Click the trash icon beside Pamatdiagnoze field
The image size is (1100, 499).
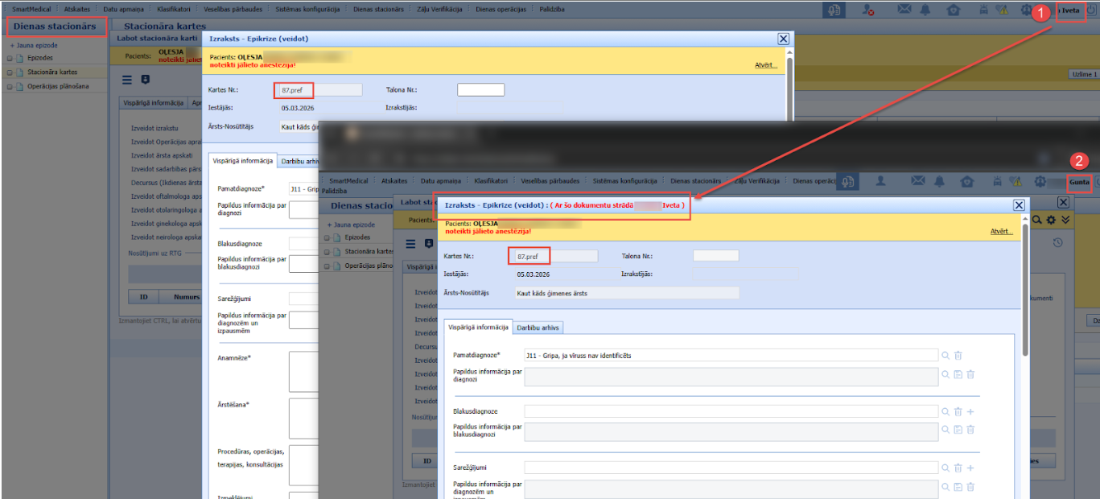pos(958,355)
